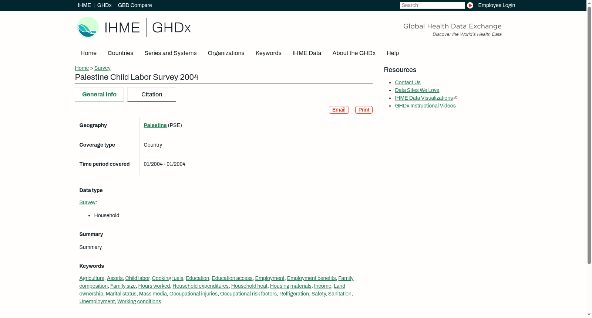Image resolution: width=592 pixels, height=318 pixels.
Task: Open Contact Us resource link
Action: (408, 82)
